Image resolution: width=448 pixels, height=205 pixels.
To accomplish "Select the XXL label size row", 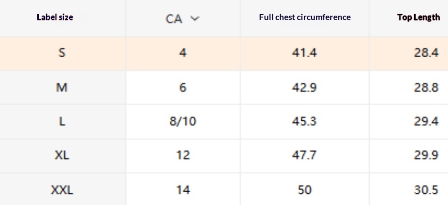I will click(62, 189).
